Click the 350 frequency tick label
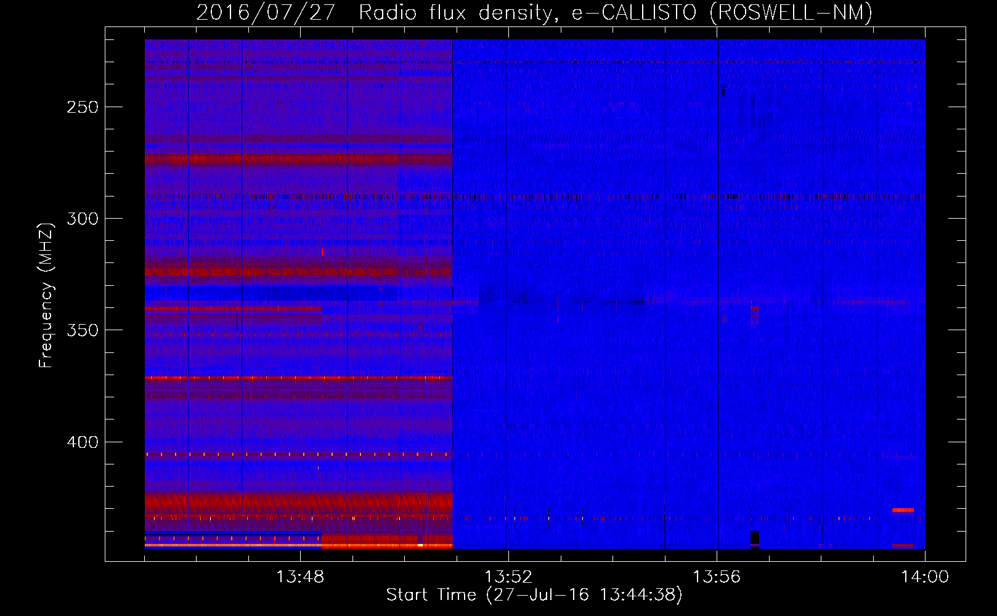 [x=83, y=330]
